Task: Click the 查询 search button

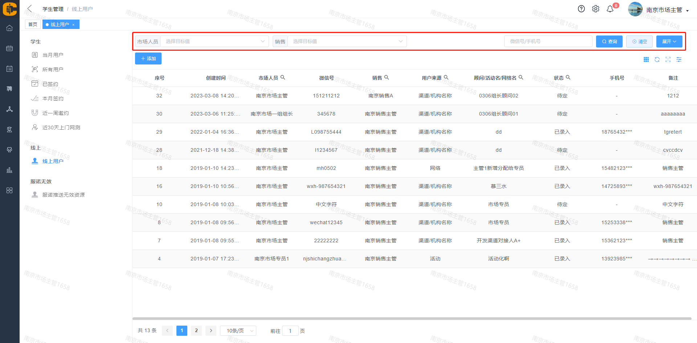Action: pyautogui.click(x=609, y=41)
